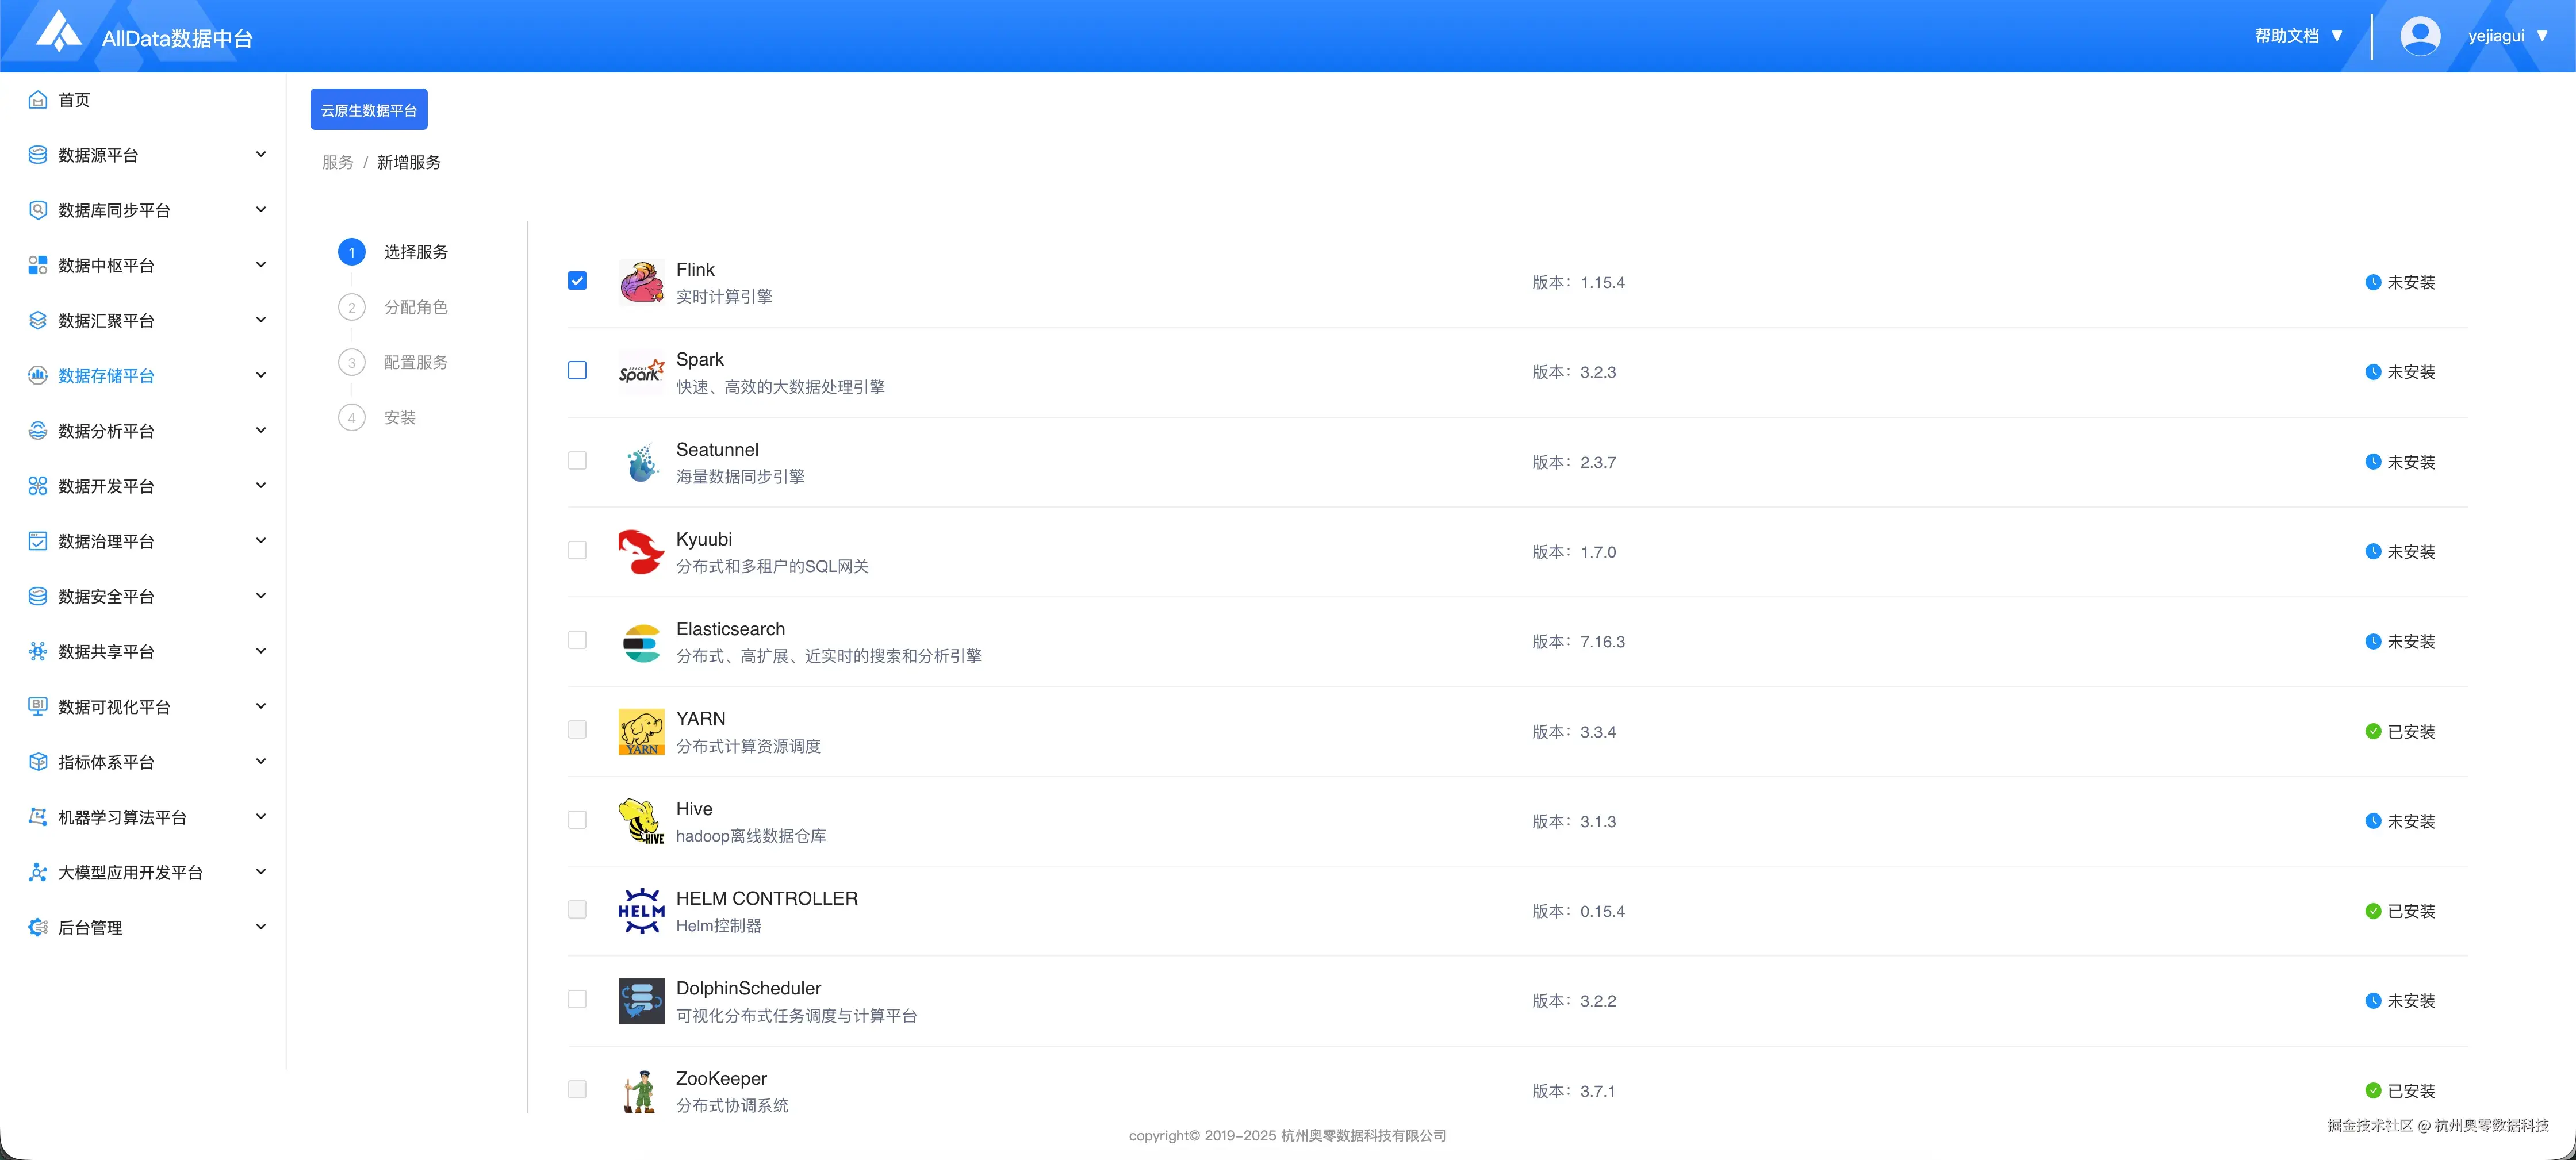Click the Flink squirrel logo icon
This screenshot has width=2576, height=1160.
point(641,282)
